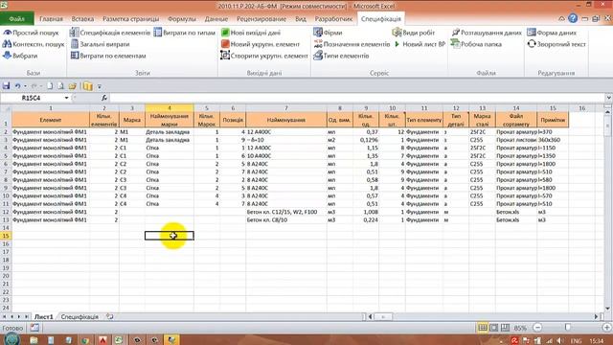Open Специфікація елементів report
Viewport: 613px width, 345px height.
coord(110,33)
